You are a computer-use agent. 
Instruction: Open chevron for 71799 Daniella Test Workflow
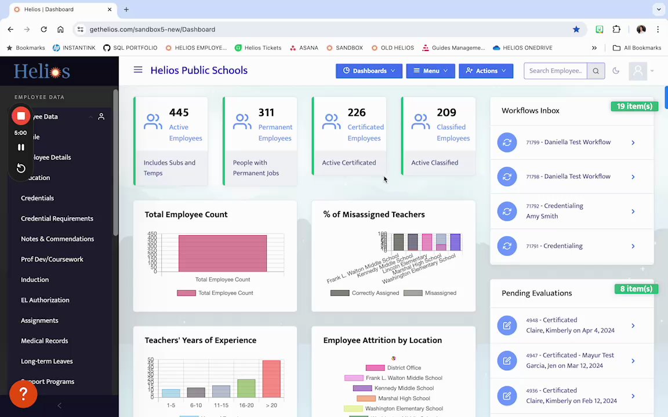633,142
